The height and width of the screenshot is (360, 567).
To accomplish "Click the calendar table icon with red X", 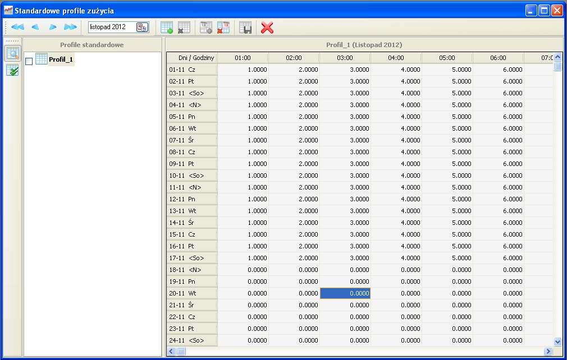I will (x=223, y=27).
